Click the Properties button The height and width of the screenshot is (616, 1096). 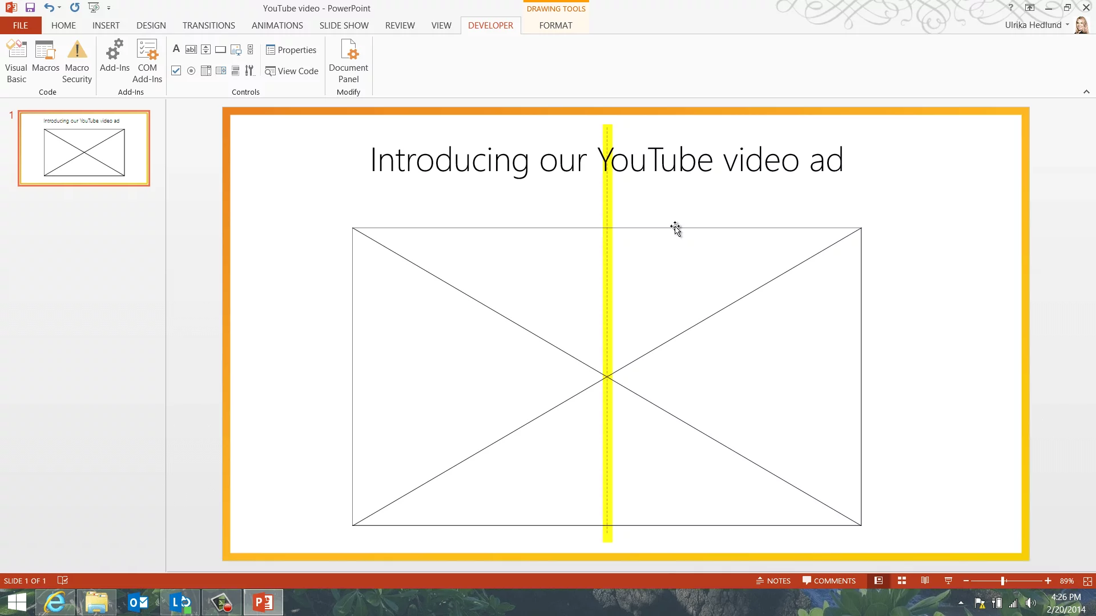[291, 50]
